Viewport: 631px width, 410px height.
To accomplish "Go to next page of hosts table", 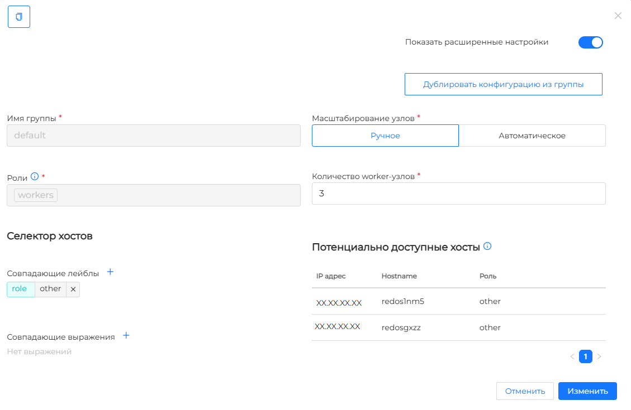I will click(x=599, y=356).
